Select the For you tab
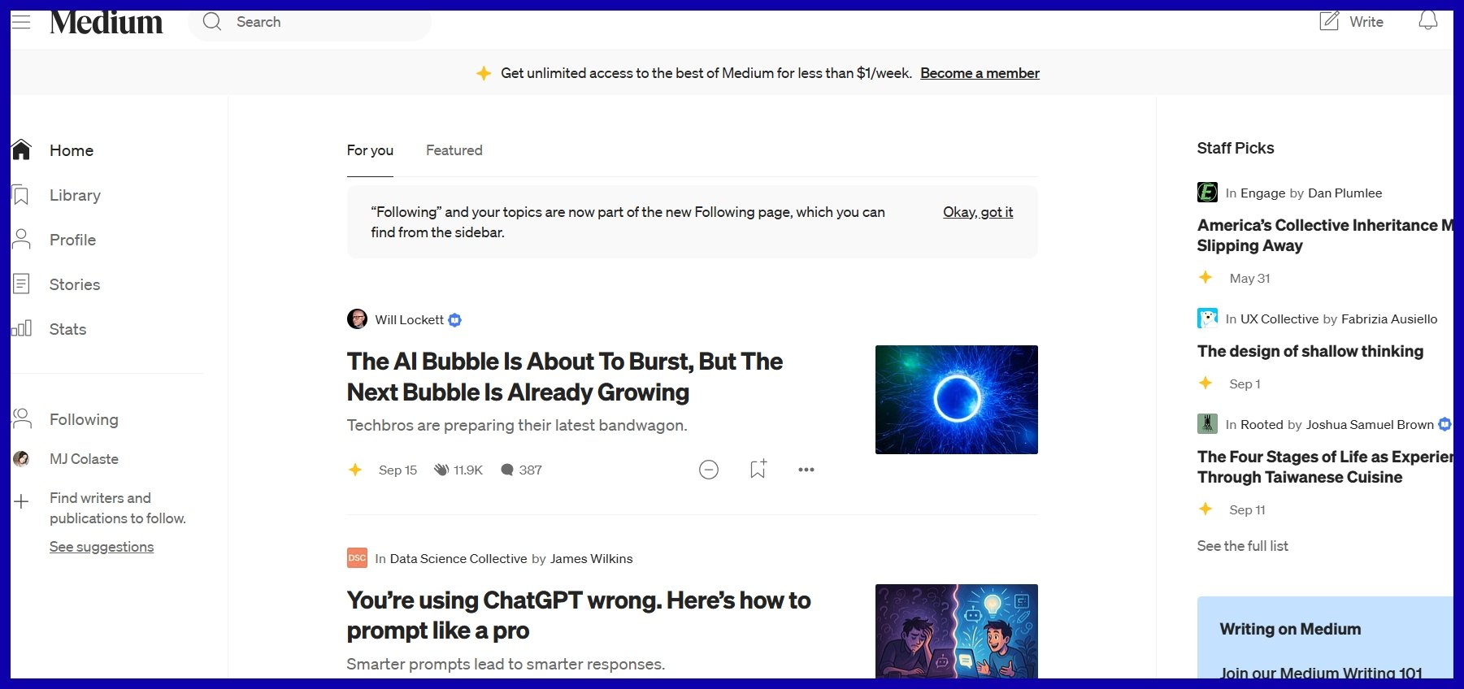This screenshot has width=1464, height=689. [370, 150]
